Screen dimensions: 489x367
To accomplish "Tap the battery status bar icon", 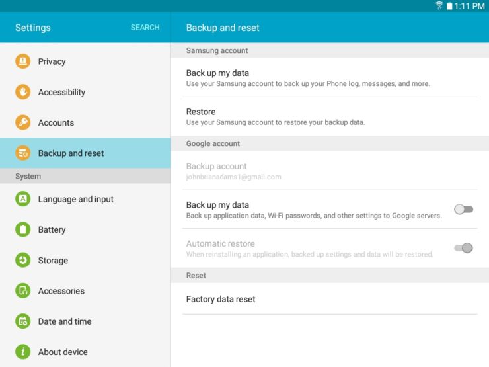I will click(449, 6).
